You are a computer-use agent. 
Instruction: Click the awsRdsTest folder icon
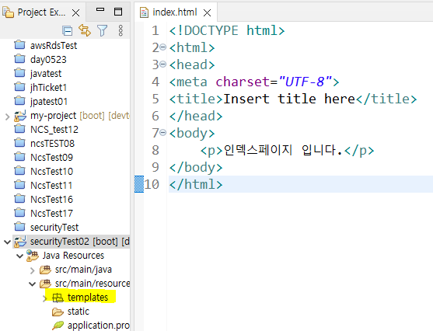(x=19, y=45)
